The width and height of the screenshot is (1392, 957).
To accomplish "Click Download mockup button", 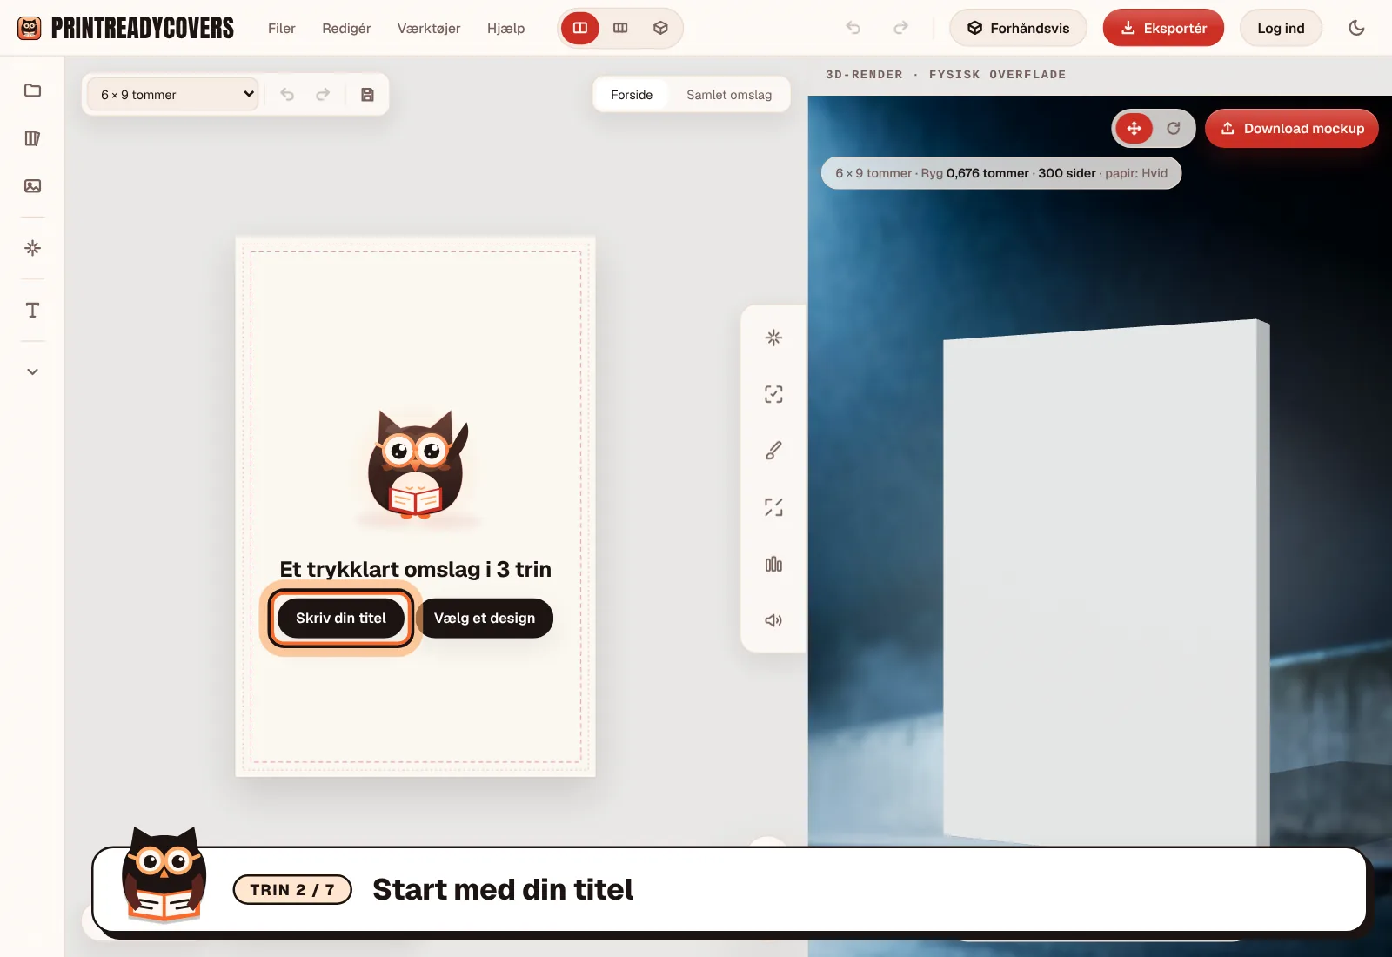I will [1292, 129].
